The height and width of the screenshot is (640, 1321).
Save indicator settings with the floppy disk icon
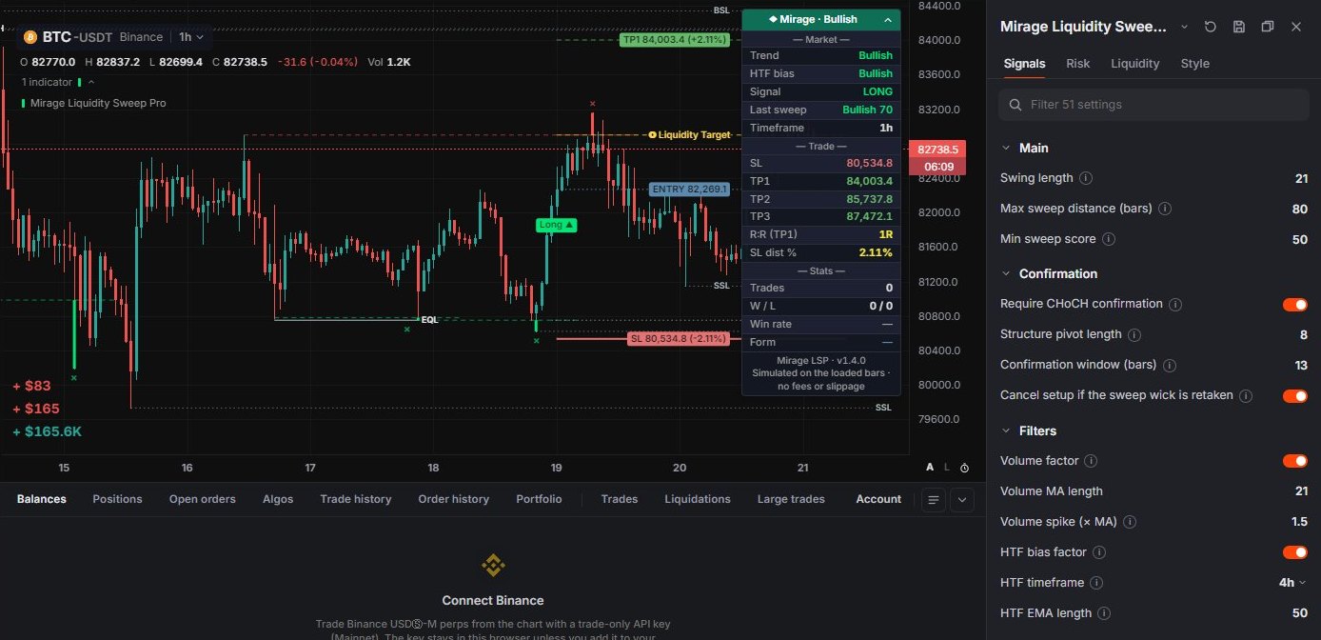pyautogui.click(x=1238, y=27)
